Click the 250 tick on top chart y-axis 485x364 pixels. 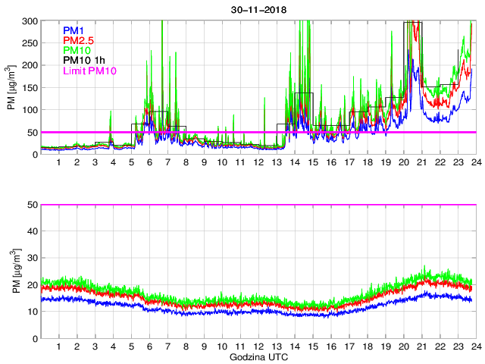(x=29, y=42)
